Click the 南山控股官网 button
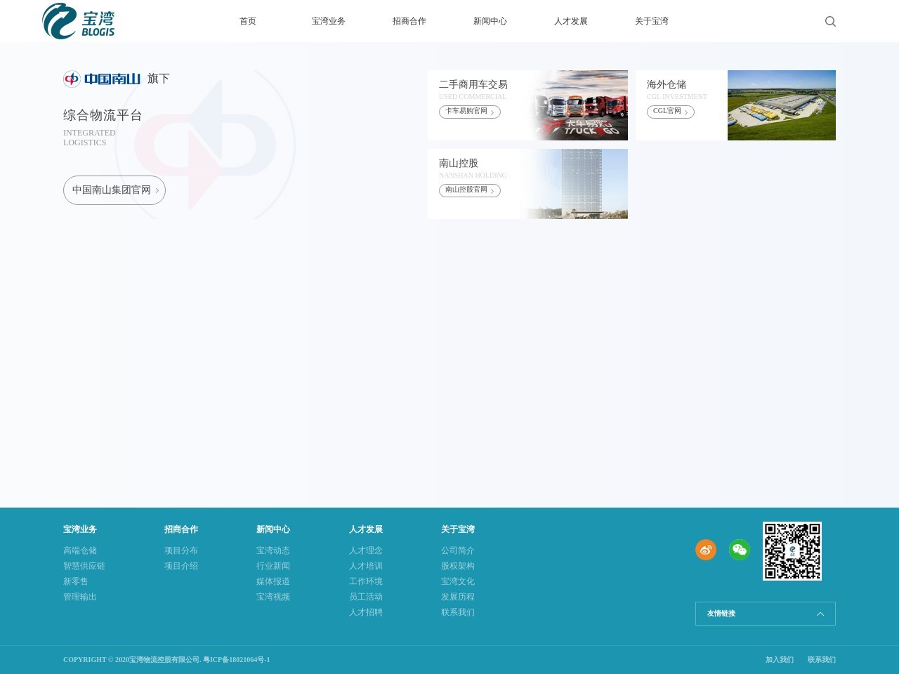Image resolution: width=899 pixels, height=674 pixels. click(x=470, y=190)
